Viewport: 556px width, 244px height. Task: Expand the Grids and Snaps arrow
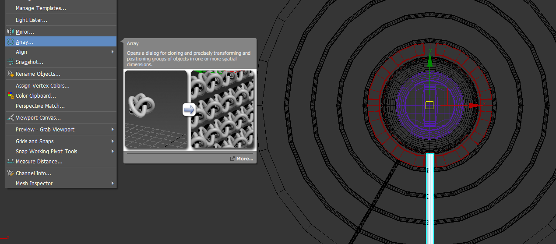coord(113,141)
